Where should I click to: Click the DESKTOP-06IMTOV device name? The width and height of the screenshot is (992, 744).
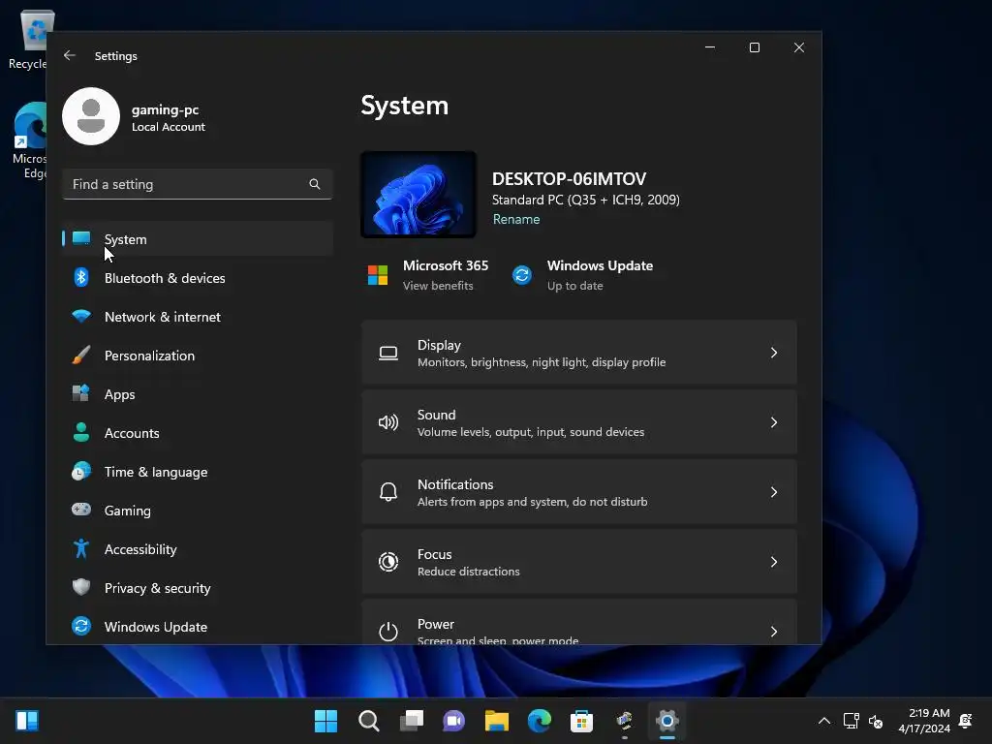pyautogui.click(x=570, y=178)
